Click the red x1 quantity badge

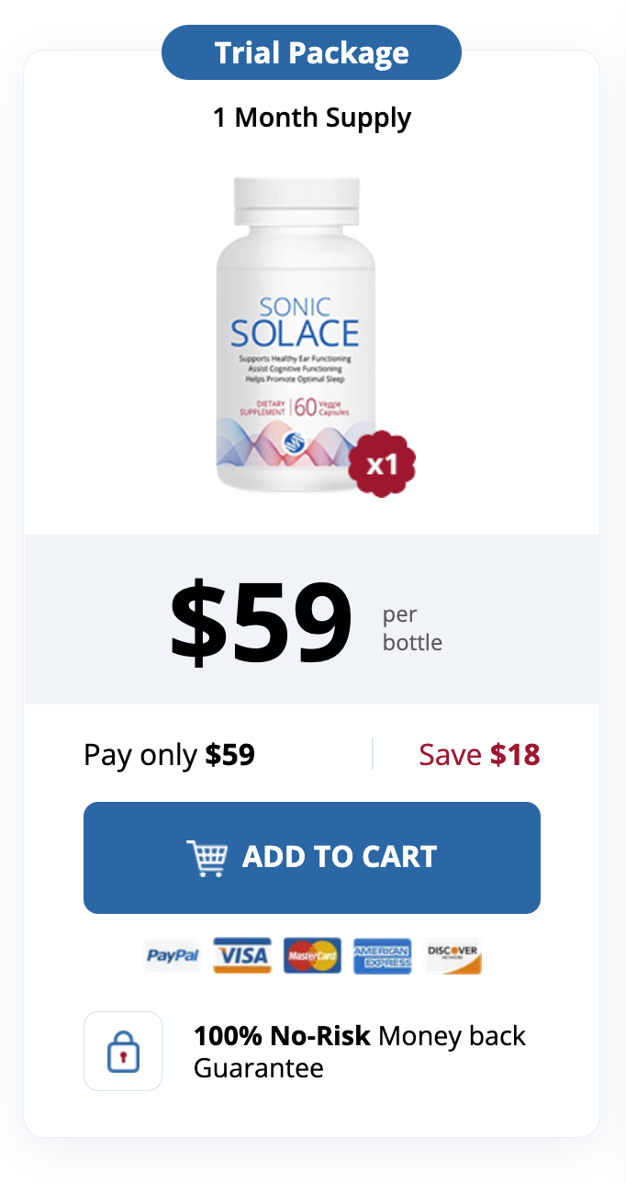pyautogui.click(x=382, y=466)
